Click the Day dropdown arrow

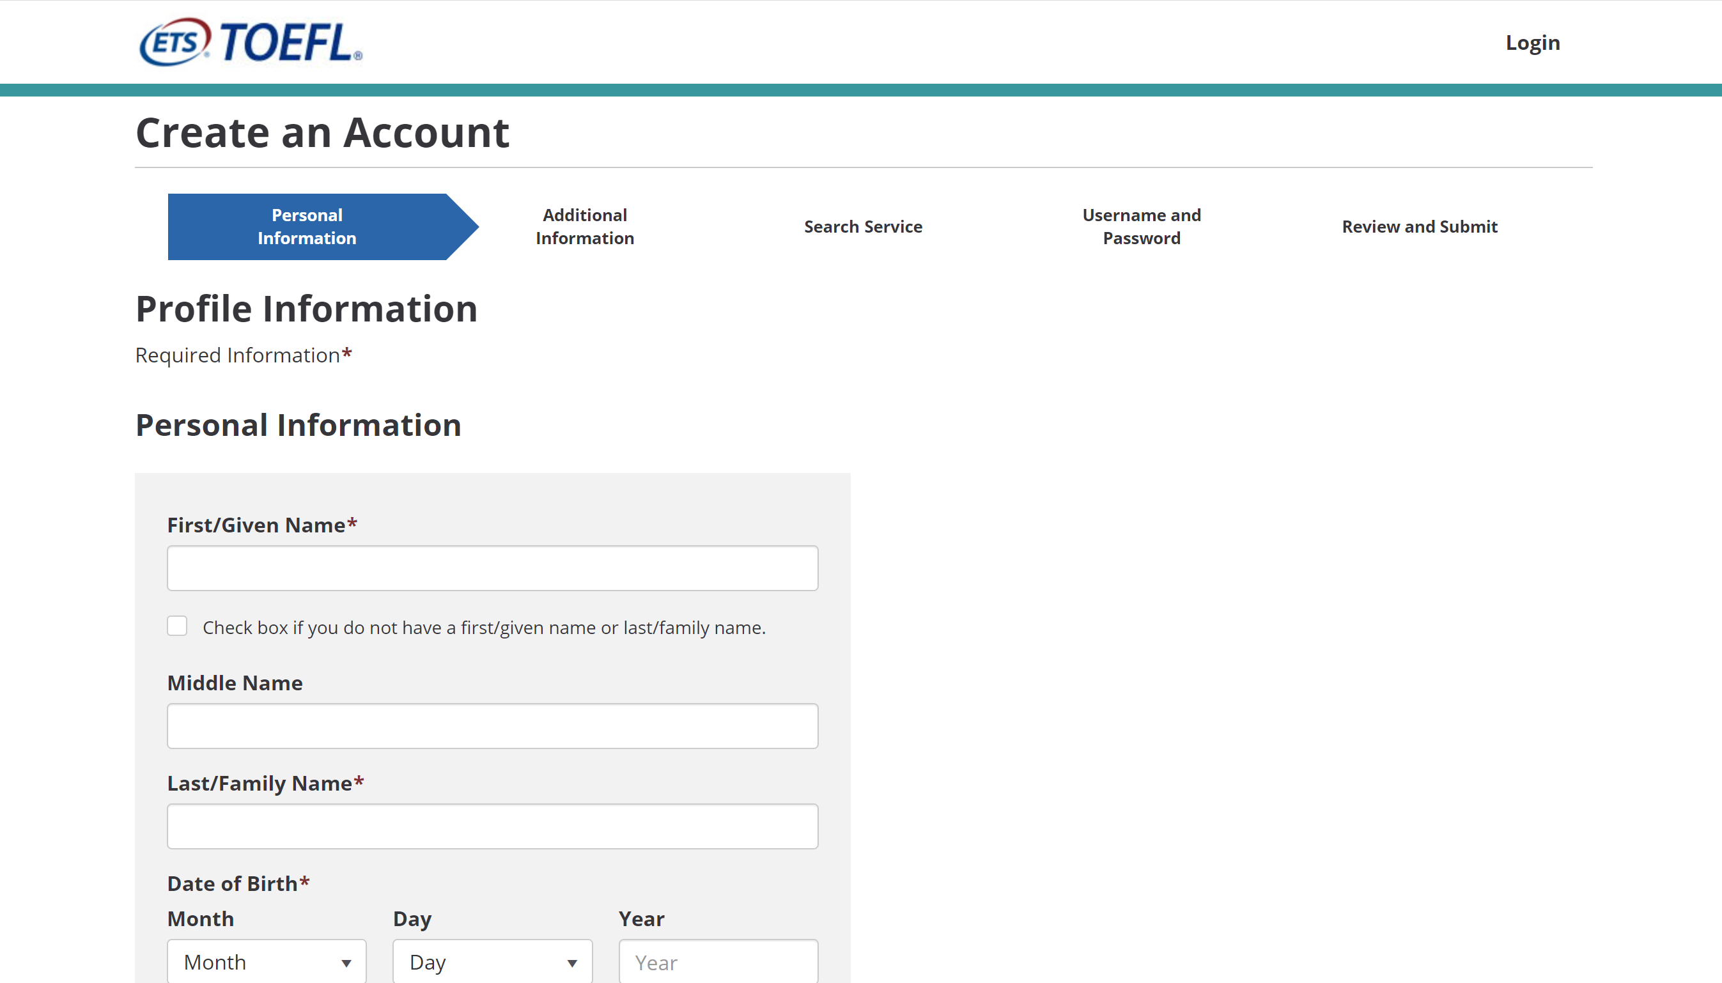click(571, 963)
